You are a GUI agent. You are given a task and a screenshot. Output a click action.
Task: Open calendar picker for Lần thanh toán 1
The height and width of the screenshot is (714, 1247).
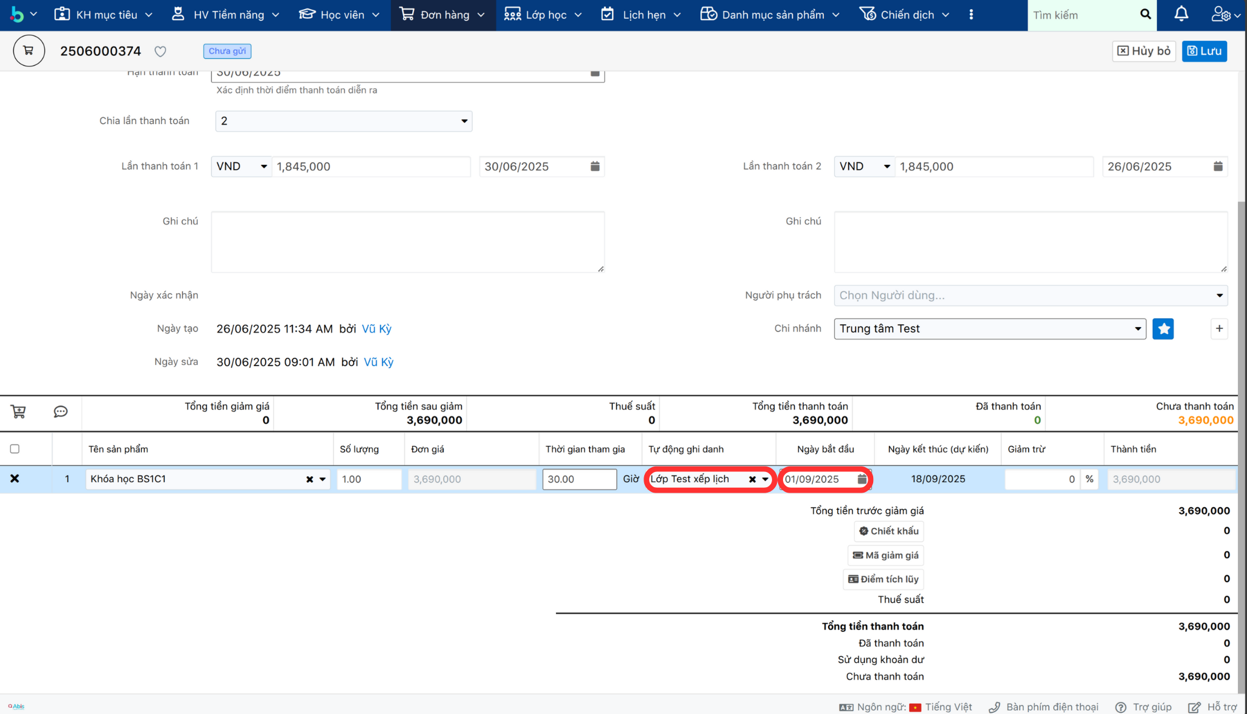point(595,167)
